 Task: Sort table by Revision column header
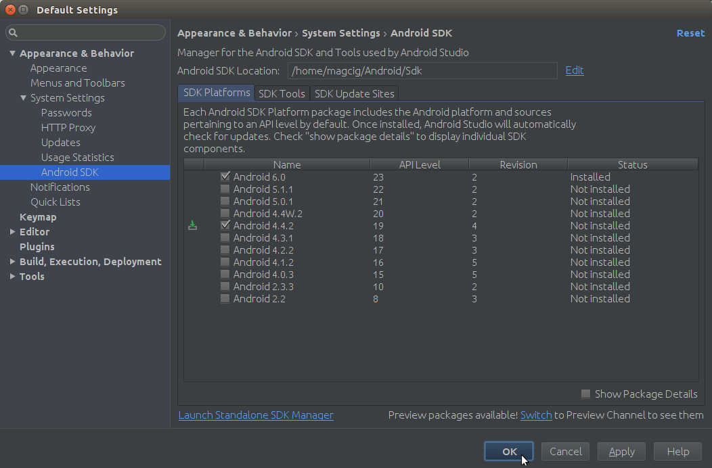(x=518, y=164)
